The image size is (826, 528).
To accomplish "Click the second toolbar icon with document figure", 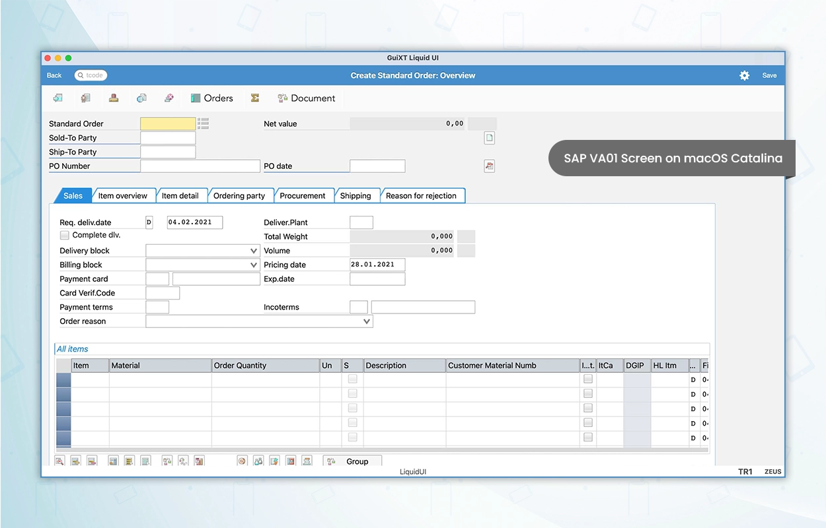I will (86, 98).
